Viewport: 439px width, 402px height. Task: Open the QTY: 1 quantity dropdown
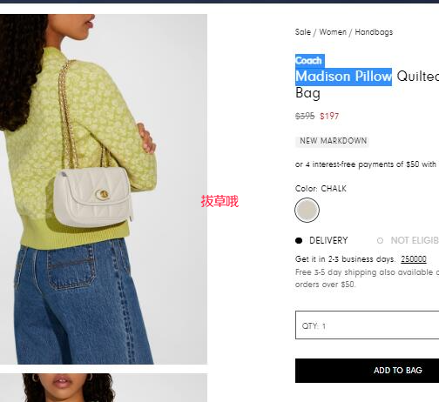pyautogui.click(x=367, y=325)
